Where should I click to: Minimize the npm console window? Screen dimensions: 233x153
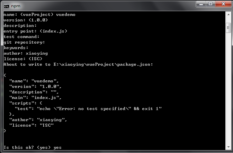(x=201, y=4)
